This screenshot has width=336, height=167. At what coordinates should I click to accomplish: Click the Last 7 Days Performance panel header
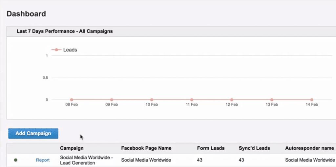171,31
